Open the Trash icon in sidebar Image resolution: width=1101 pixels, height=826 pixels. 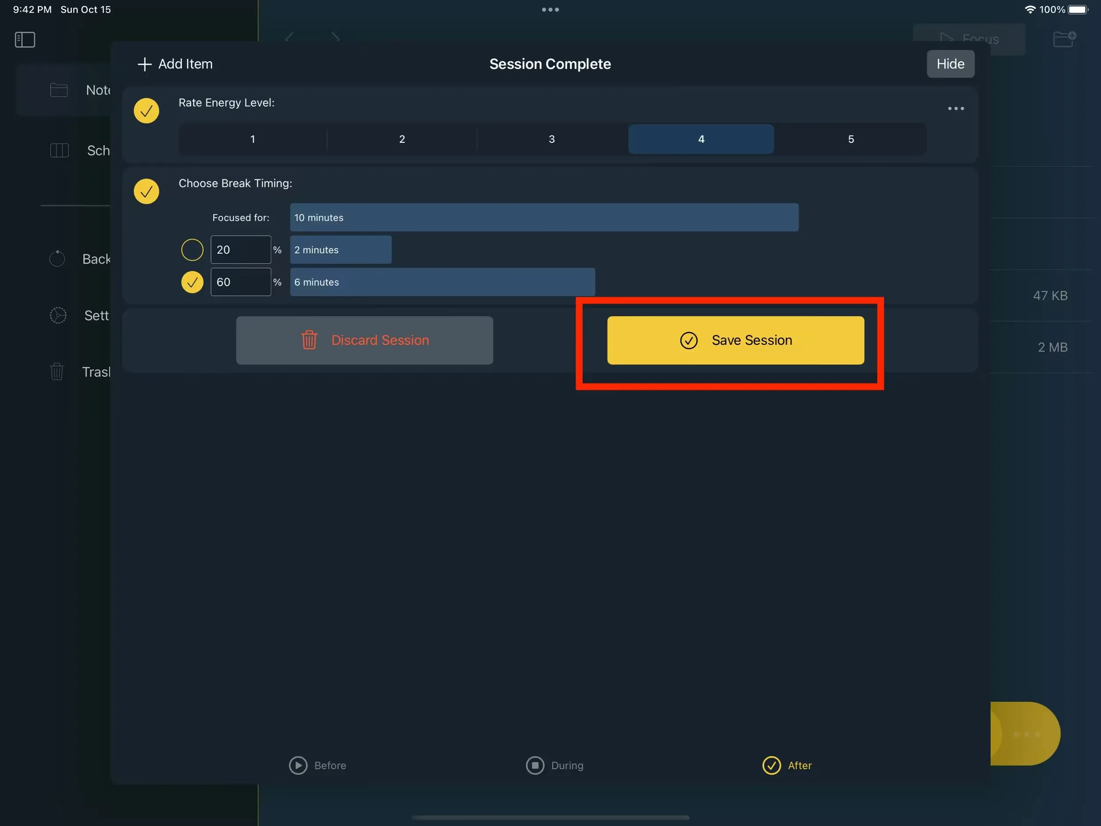click(57, 372)
